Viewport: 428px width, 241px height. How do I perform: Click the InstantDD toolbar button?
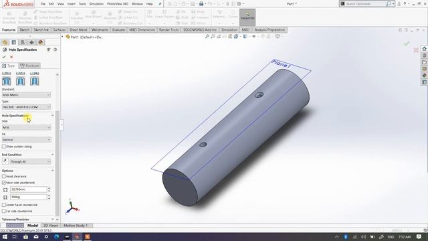pos(247,17)
